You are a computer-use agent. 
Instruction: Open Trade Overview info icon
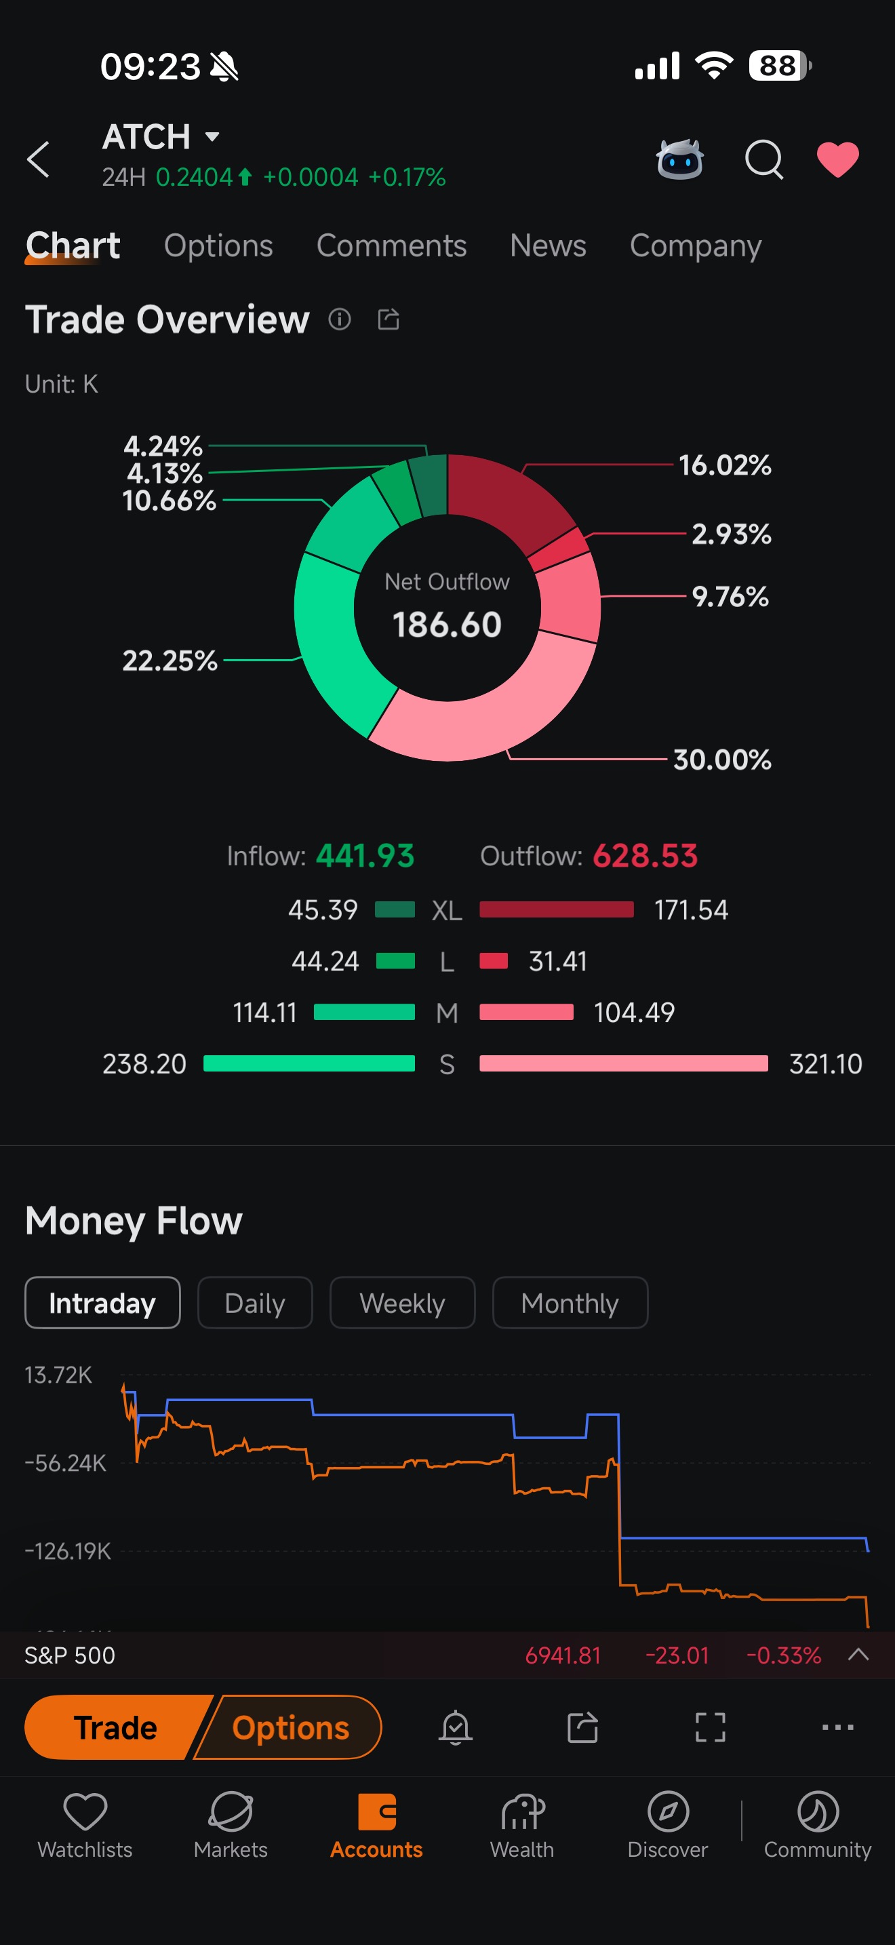click(x=340, y=319)
